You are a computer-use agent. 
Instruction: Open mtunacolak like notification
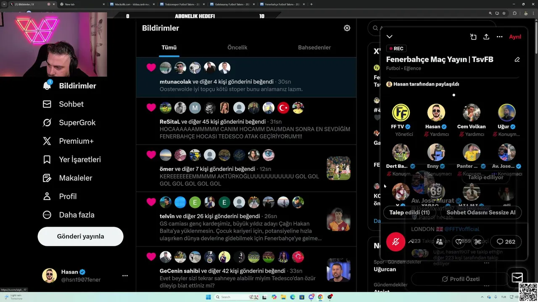[246, 77]
